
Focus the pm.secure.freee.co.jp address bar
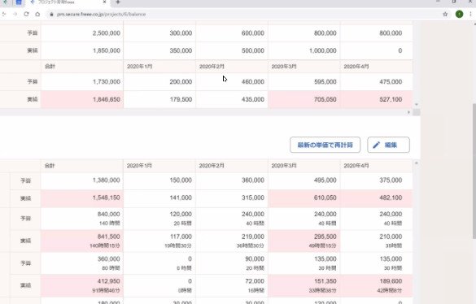(x=242, y=15)
